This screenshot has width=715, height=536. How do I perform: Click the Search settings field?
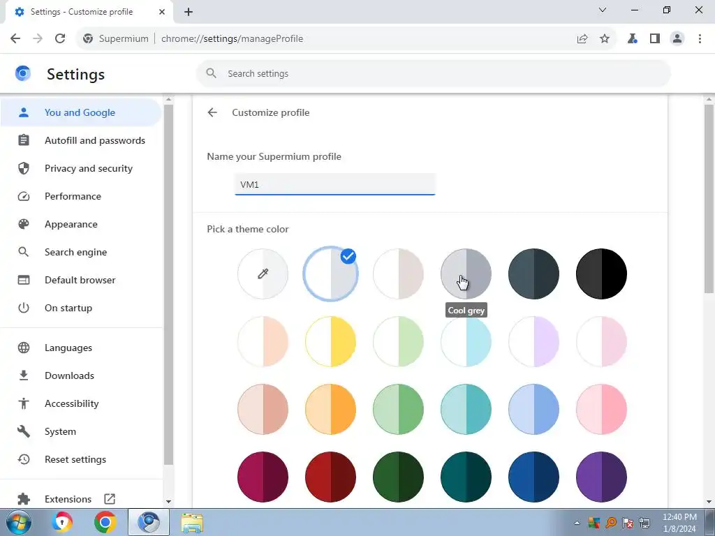[x=433, y=73]
